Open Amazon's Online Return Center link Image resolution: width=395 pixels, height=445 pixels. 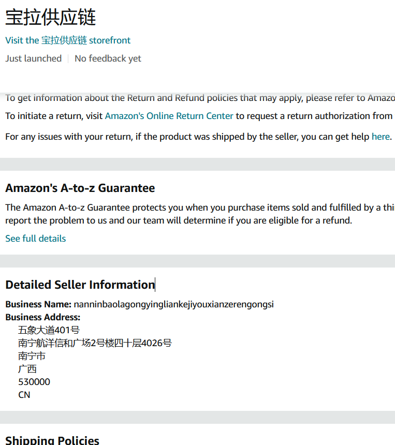[169, 116]
